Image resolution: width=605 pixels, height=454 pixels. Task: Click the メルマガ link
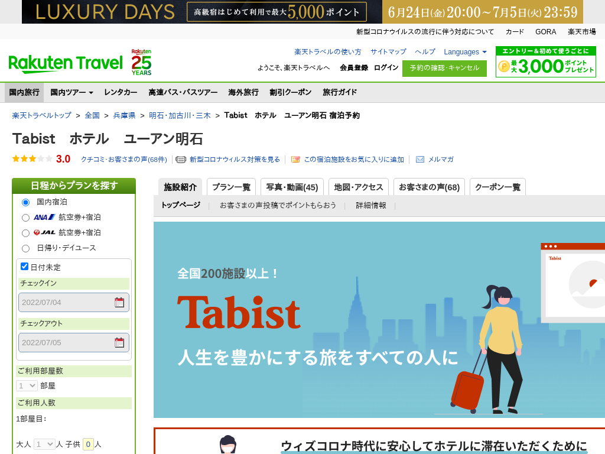pos(441,160)
